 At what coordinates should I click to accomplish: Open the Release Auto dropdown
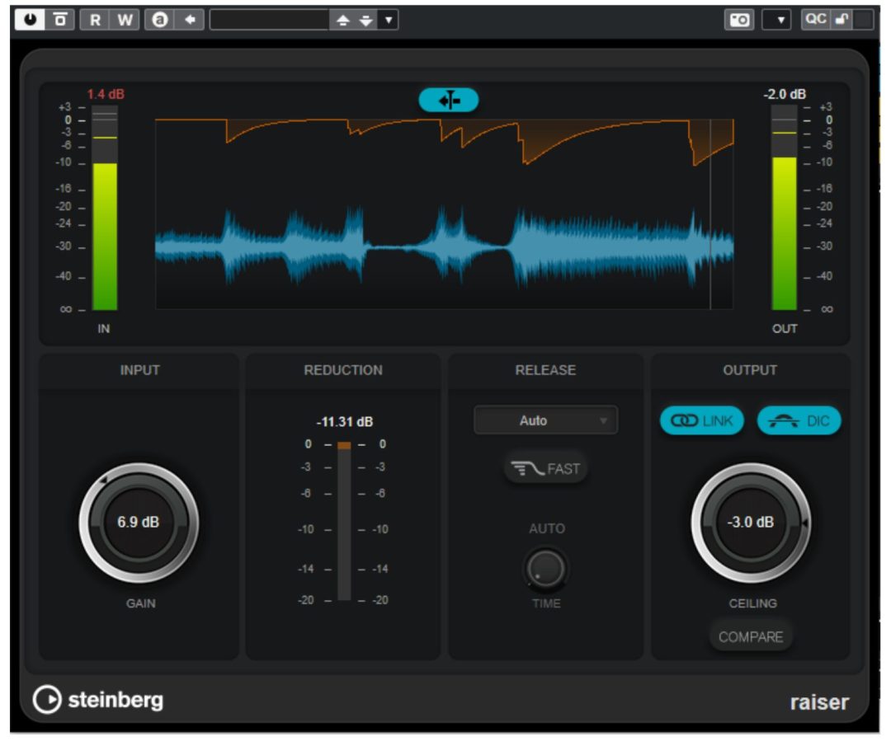545,420
